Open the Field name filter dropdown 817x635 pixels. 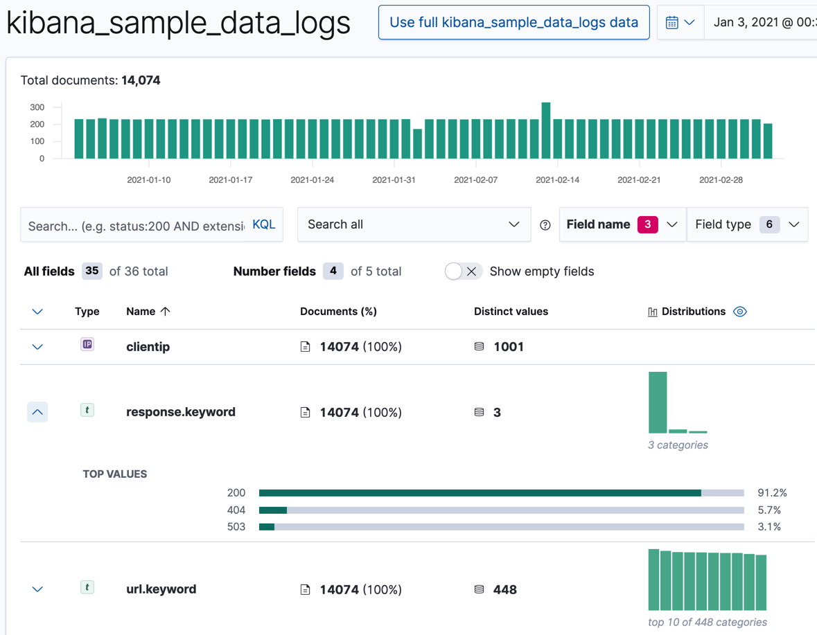click(622, 224)
